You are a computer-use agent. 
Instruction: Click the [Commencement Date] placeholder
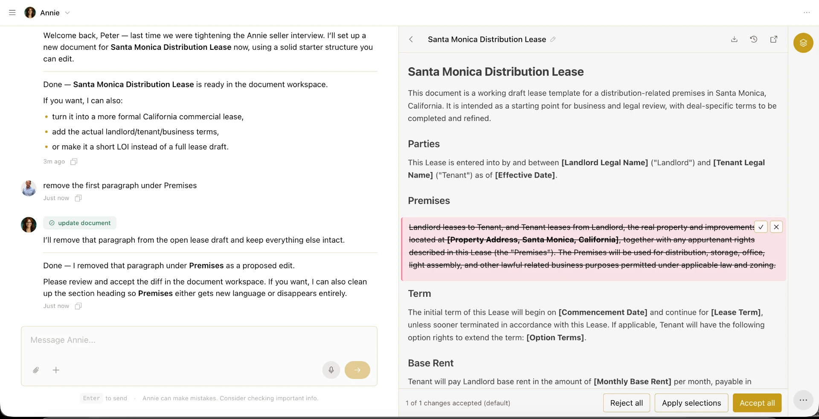[603, 312]
